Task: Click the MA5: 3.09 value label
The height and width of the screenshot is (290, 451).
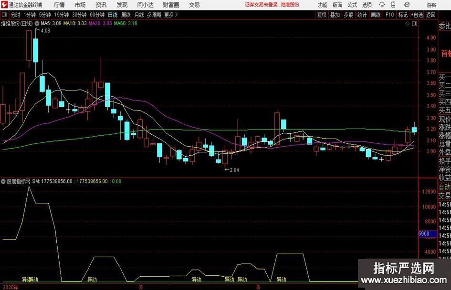Action: coord(51,23)
